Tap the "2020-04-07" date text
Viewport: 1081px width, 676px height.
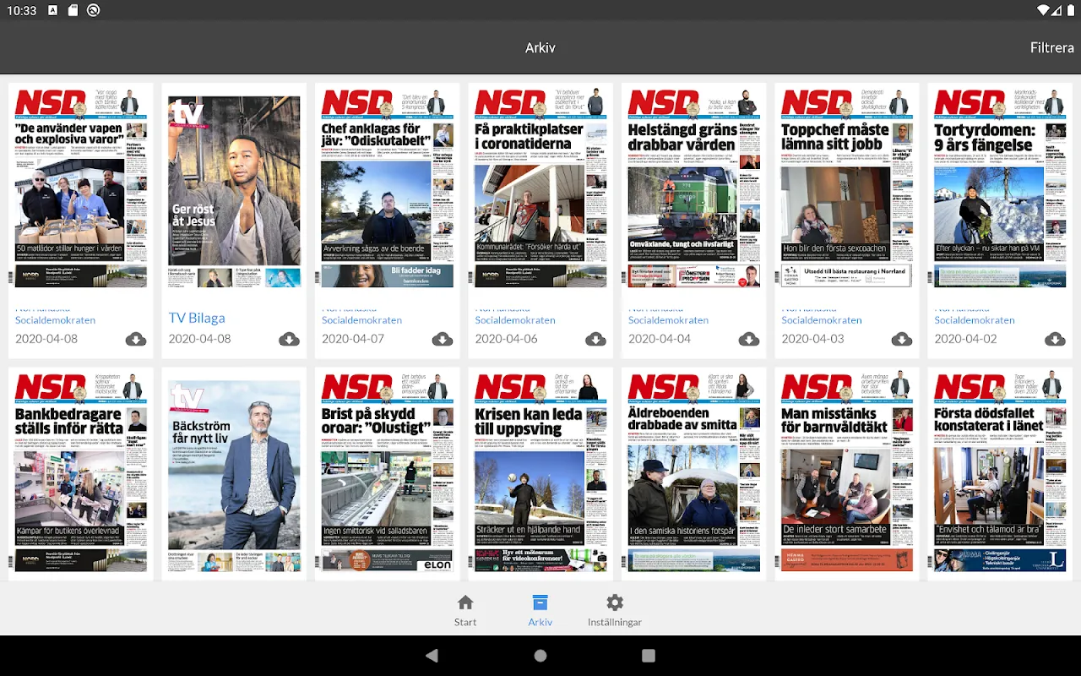(x=353, y=339)
